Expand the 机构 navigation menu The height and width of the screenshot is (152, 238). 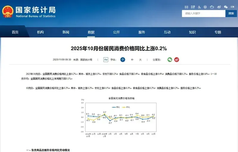(x=40, y=32)
